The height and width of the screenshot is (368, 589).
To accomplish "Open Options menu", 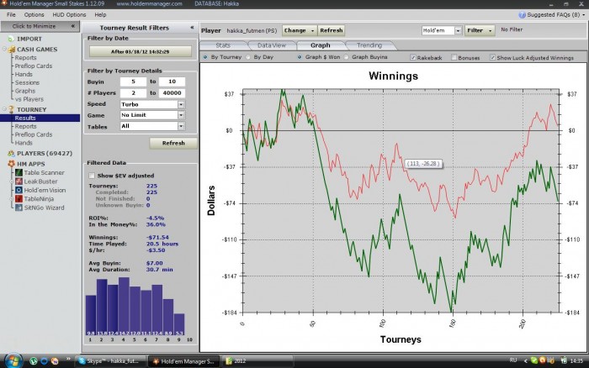I will 34,14.
